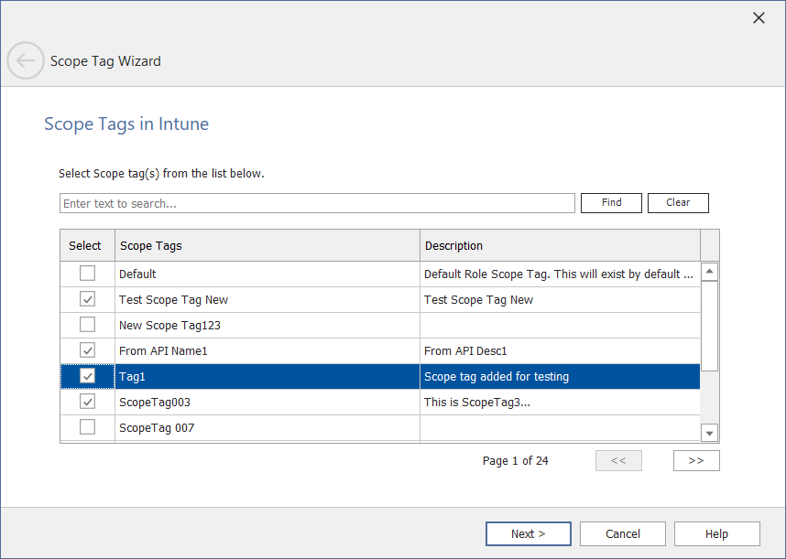Select the "From API Name1" scope tag

[x=163, y=350]
